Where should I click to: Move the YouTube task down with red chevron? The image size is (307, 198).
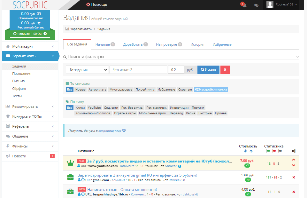(294, 165)
